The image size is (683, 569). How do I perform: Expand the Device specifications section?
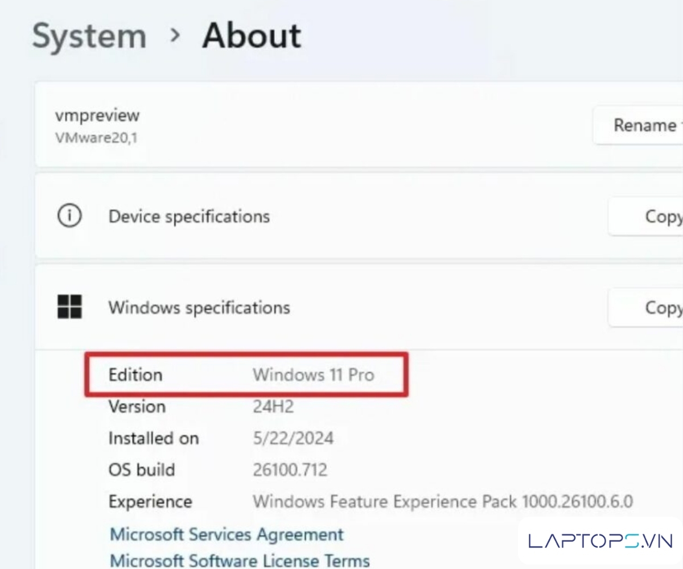click(x=189, y=217)
